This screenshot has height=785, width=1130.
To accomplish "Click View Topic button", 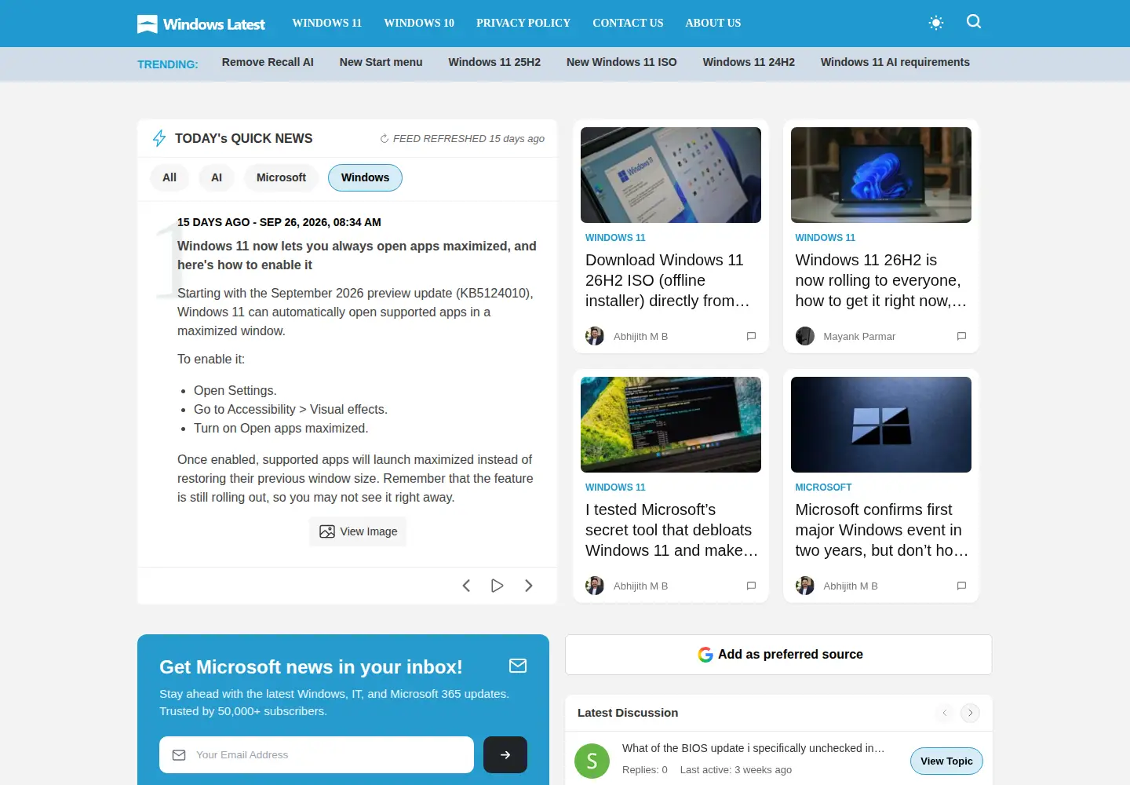I will tap(946, 761).
